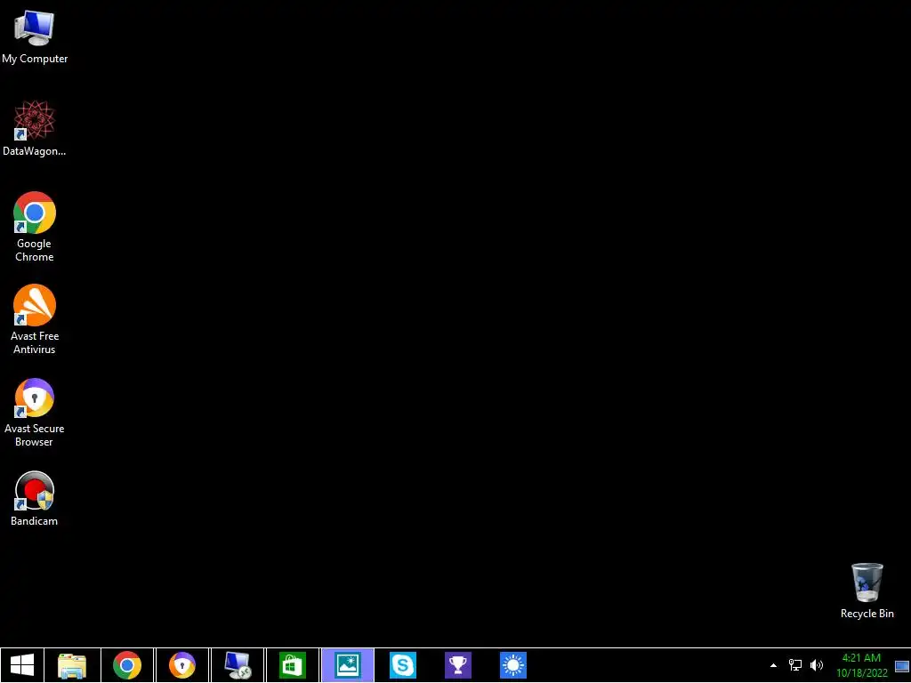Open the trophy Sports app icon

tap(458, 665)
